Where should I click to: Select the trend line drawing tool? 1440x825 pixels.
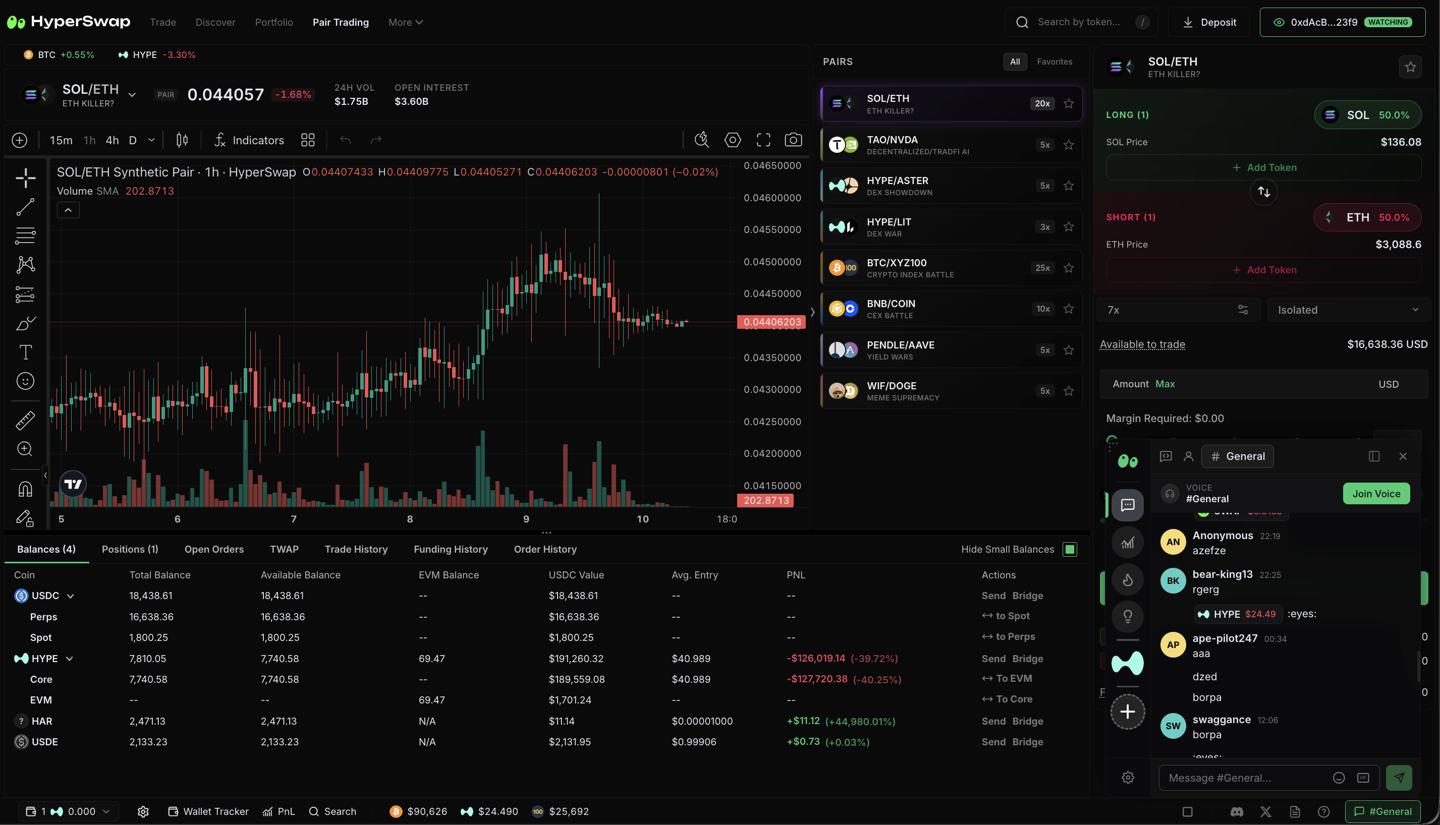click(x=25, y=207)
